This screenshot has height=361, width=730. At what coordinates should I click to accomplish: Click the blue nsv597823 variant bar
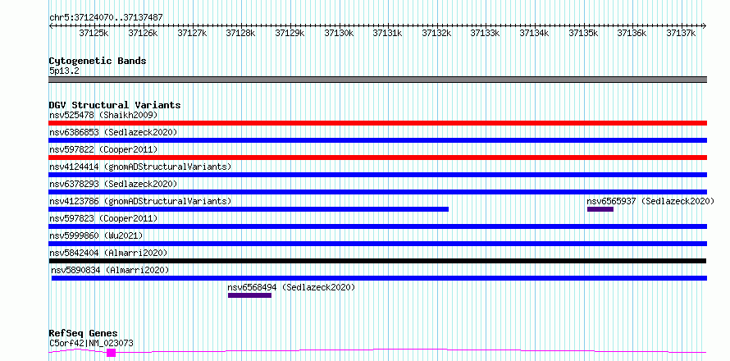[x=377, y=226]
